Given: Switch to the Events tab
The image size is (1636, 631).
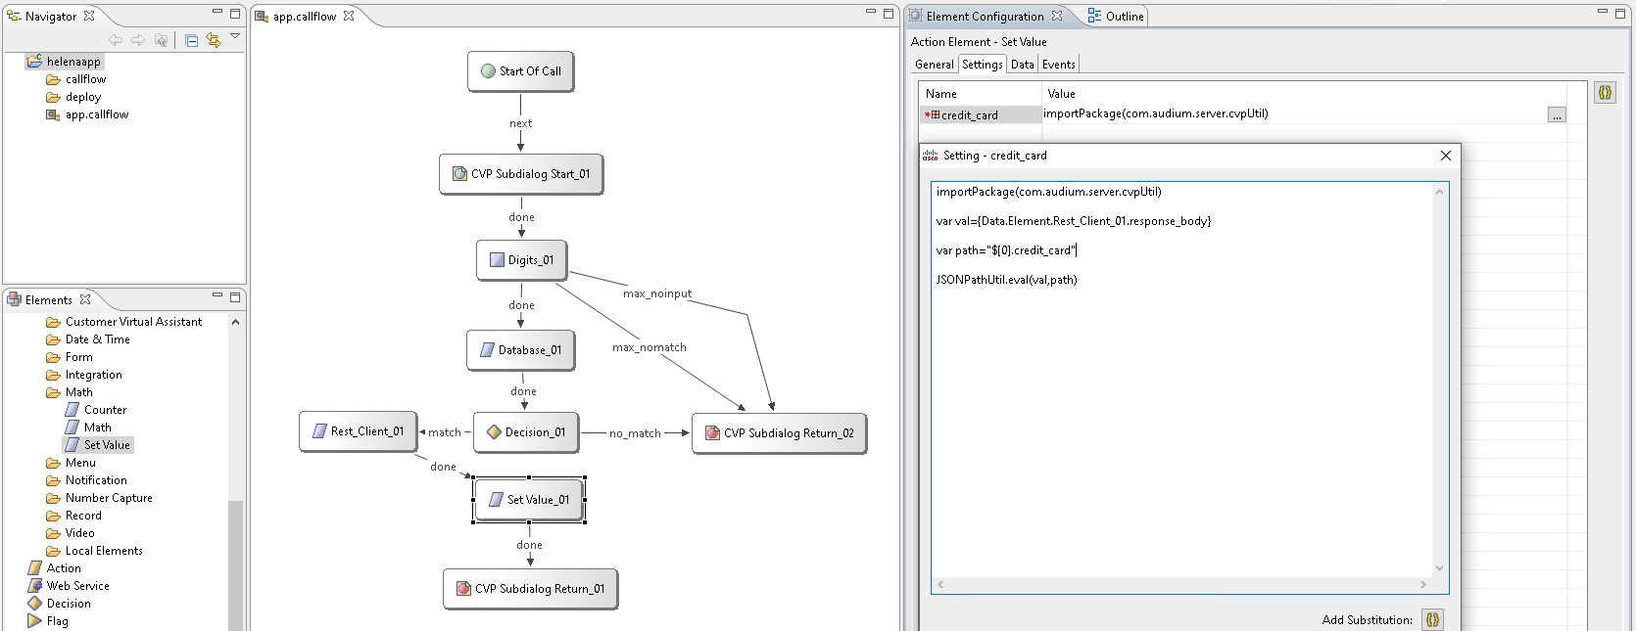Looking at the screenshot, I should click(x=1058, y=65).
